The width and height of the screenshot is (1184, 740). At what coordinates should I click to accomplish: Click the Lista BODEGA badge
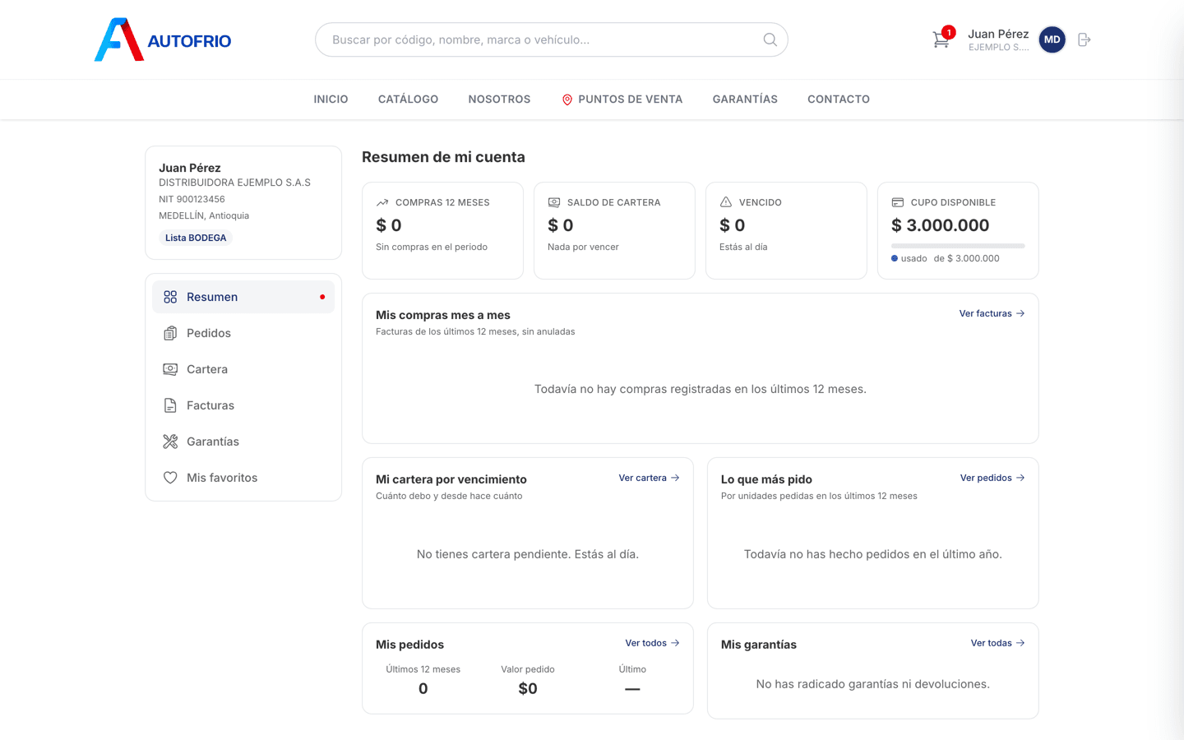pyautogui.click(x=196, y=238)
